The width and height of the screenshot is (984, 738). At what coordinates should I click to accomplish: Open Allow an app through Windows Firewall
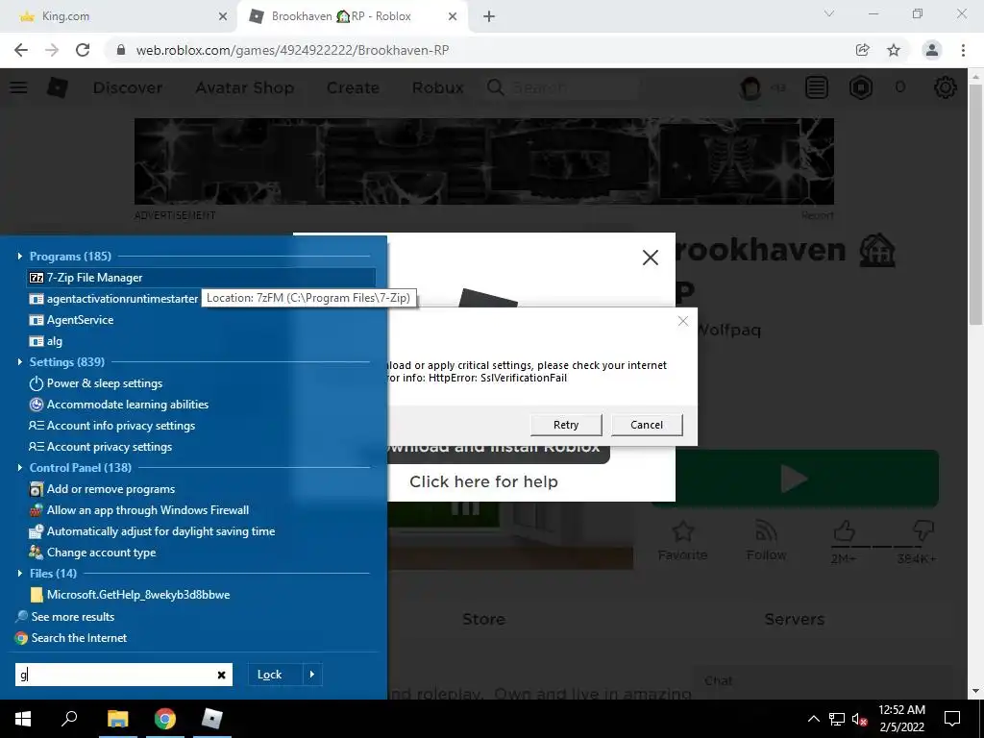[139, 510]
